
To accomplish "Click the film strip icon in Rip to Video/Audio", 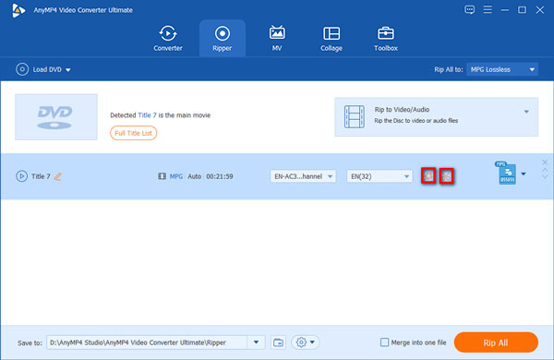I will (x=354, y=116).
